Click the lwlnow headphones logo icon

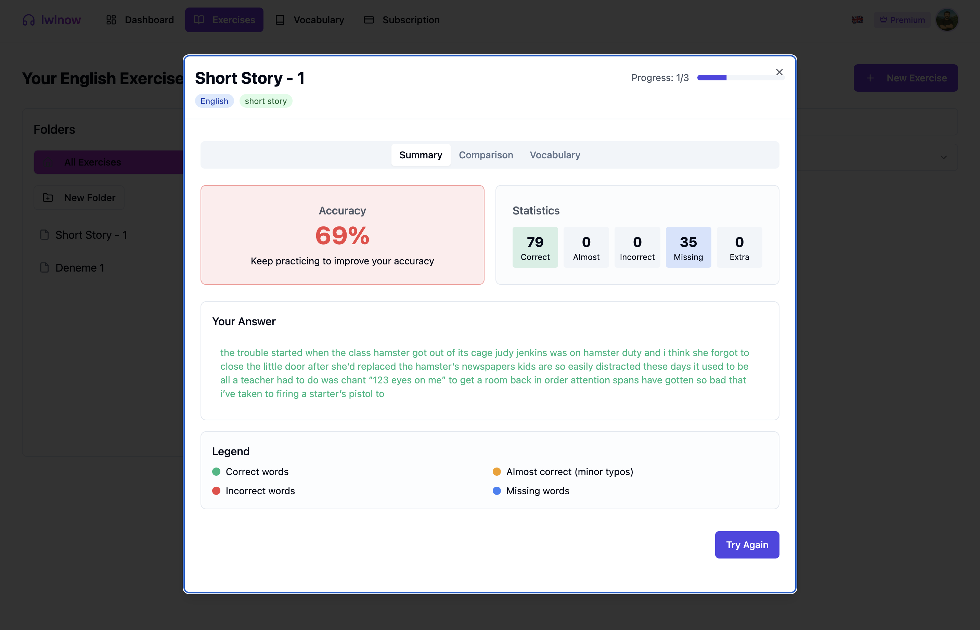tap(29, 20)
